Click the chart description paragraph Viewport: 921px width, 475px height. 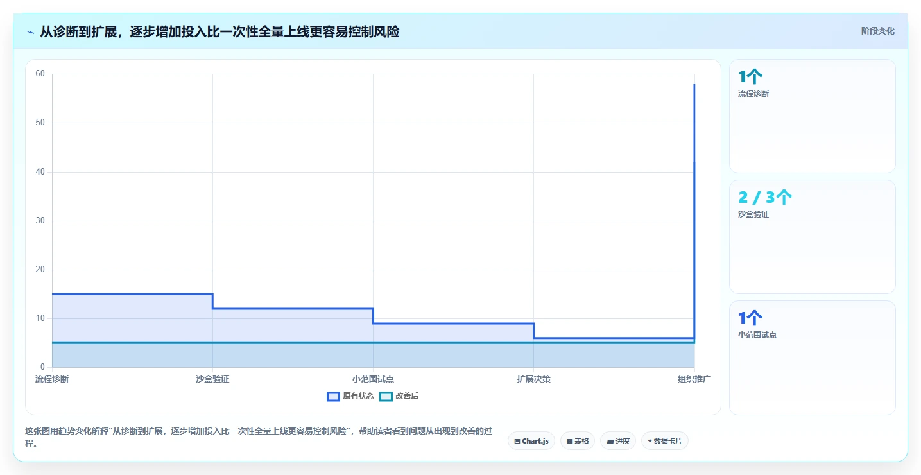coord(259,436)
